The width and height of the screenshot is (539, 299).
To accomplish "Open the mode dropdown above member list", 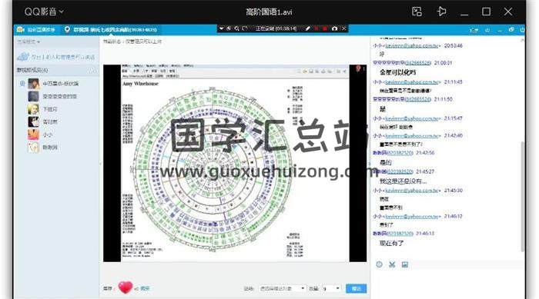I will 29,42.
